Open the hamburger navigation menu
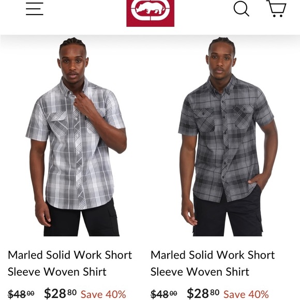Image resolution: width=300 pixels, height=300 pixels. click(x=35, y=9)
